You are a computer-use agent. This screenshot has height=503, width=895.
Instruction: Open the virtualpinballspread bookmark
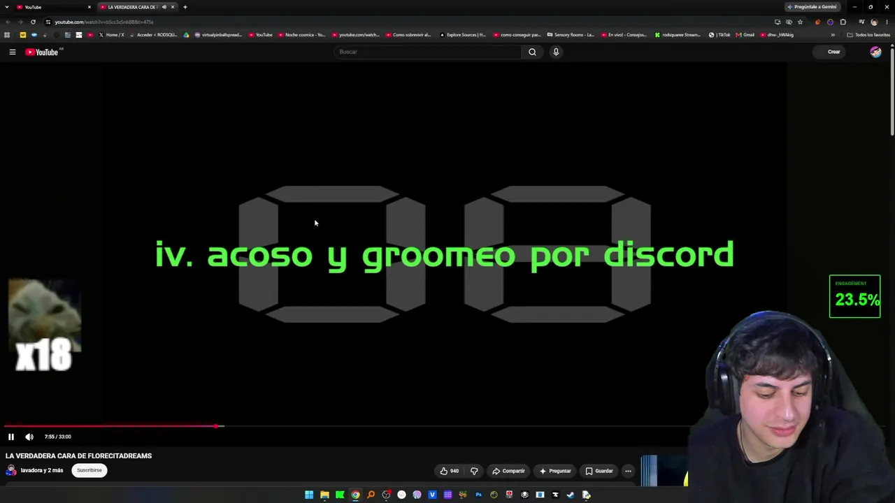click(217, 35)
